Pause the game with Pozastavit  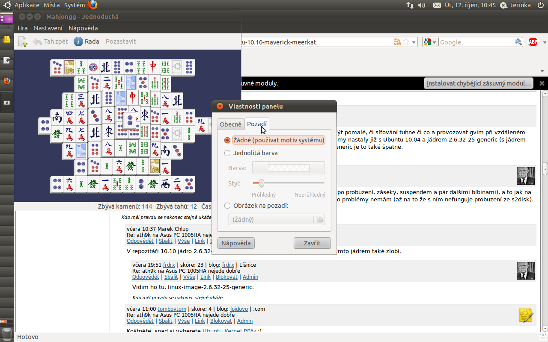click(121, 41)
